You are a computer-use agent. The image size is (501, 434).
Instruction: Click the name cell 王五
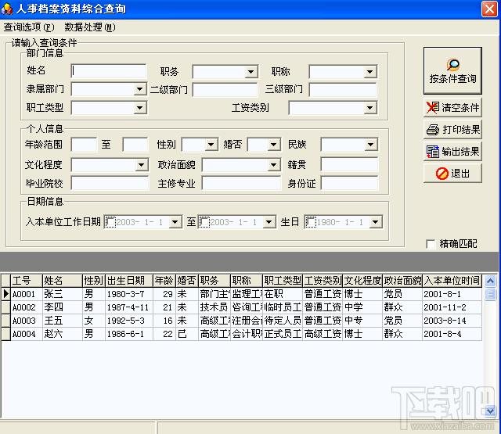(63, 321)
